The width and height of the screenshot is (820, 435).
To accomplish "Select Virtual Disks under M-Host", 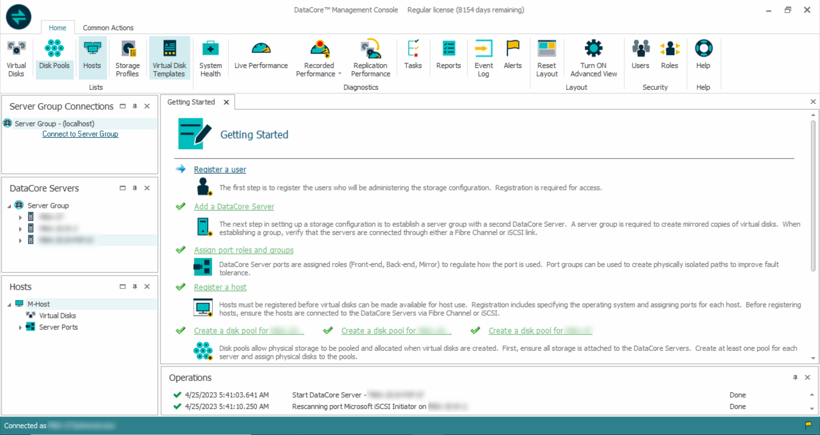I will coord(57,316).
